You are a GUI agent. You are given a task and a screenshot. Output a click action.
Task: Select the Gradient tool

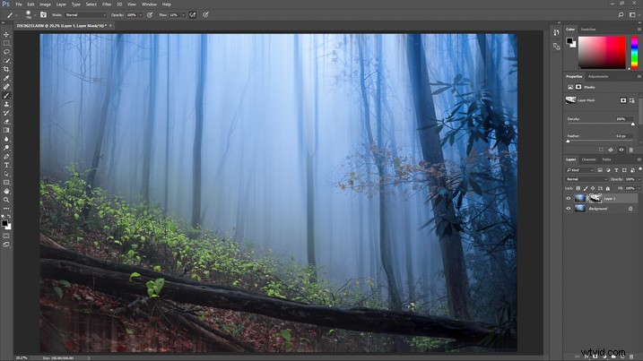tap(6, 130)
